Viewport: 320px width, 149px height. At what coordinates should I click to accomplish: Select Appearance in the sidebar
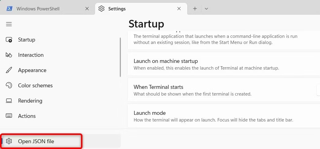point(61,70)
